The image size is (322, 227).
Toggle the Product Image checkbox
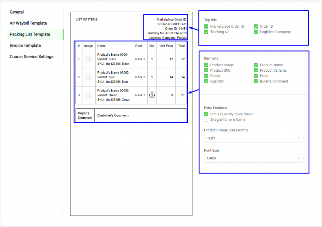pos(206,65)
